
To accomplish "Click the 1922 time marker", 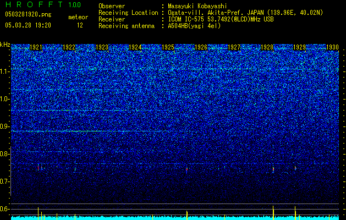I will click(x=69, y=47).
